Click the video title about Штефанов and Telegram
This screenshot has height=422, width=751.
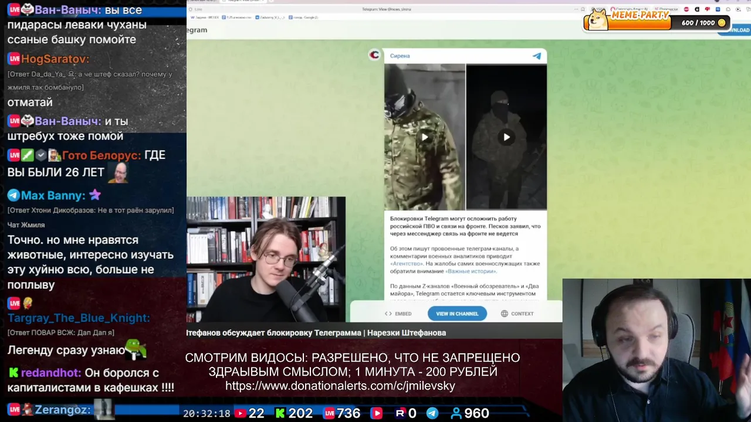(316, 332)
